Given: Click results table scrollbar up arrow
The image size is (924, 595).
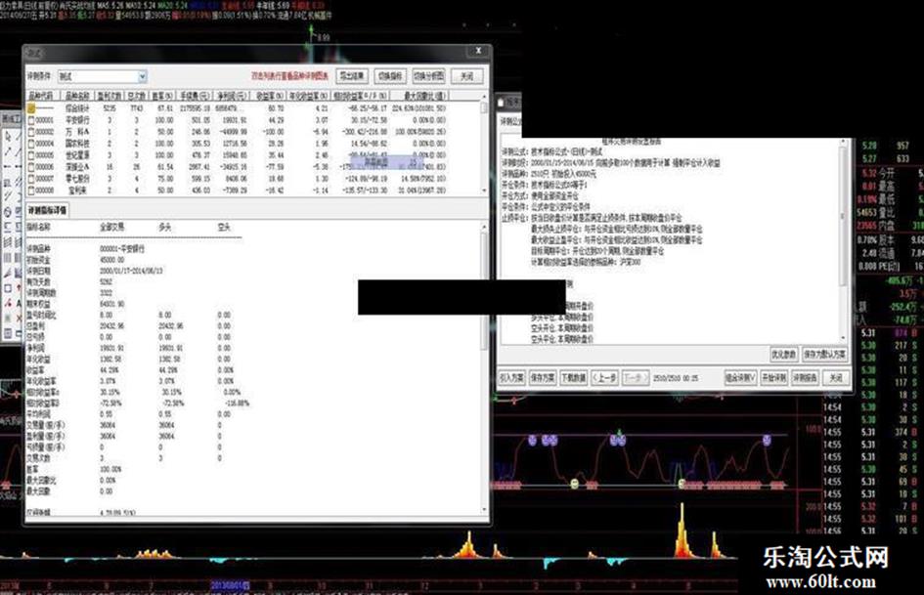Looking at the screenshot, I should click(485, 96).
